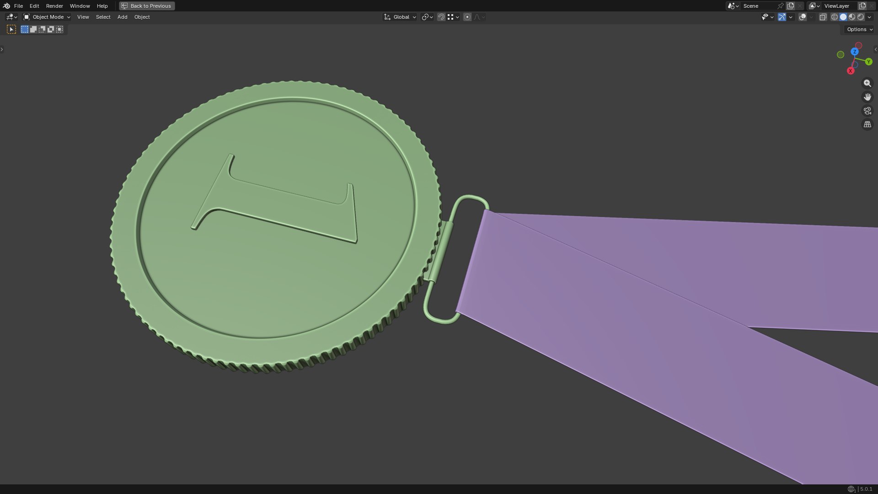878x494 pixels.
Task: Open the shading options dropdown arrow
Action: pyautogui.click(x=869, y=17)
